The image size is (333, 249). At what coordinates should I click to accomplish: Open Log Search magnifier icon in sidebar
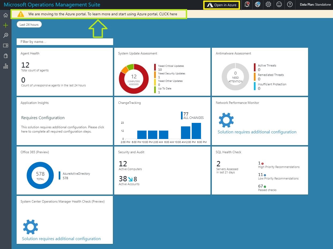(x=6, y=35)
